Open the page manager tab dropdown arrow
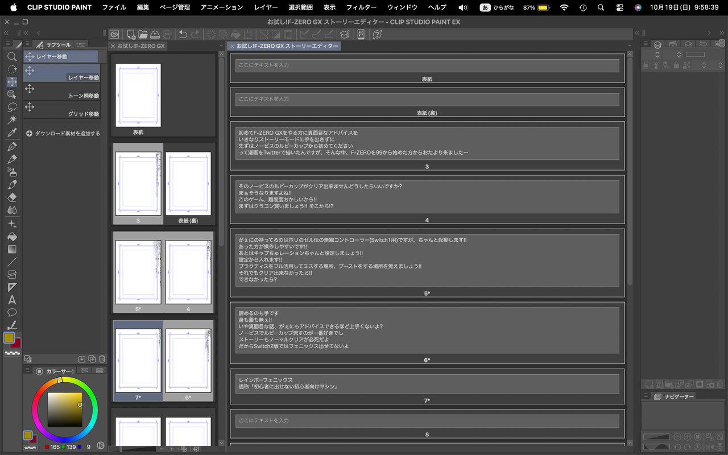This screenshot has height=455, width=728. [221, 45]
